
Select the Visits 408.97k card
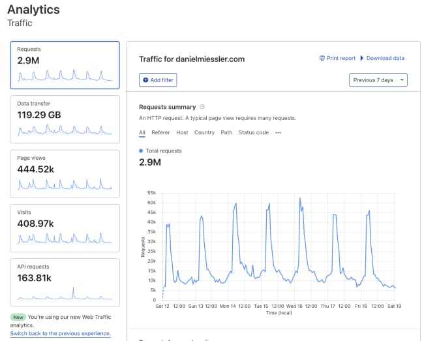[x=65, y=228]
